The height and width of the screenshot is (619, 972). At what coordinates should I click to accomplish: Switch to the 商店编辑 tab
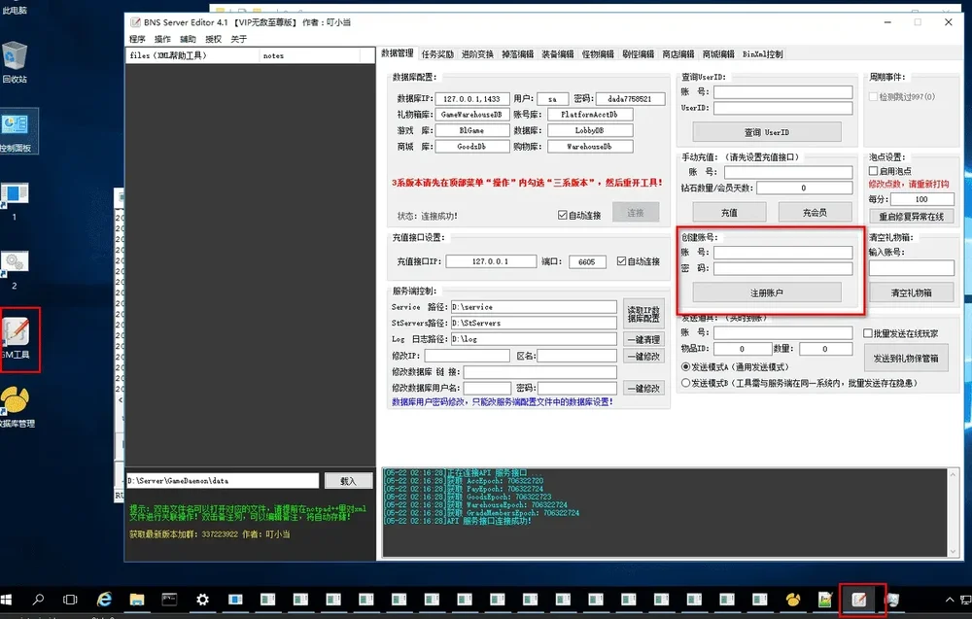click(x=678, y=54)
